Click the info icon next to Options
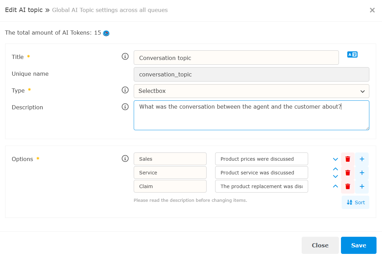This screenshot has height=258, width=382. coord(125,159)
